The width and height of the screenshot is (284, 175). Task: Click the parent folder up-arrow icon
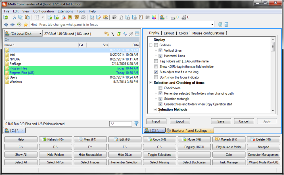click(119, 34)
